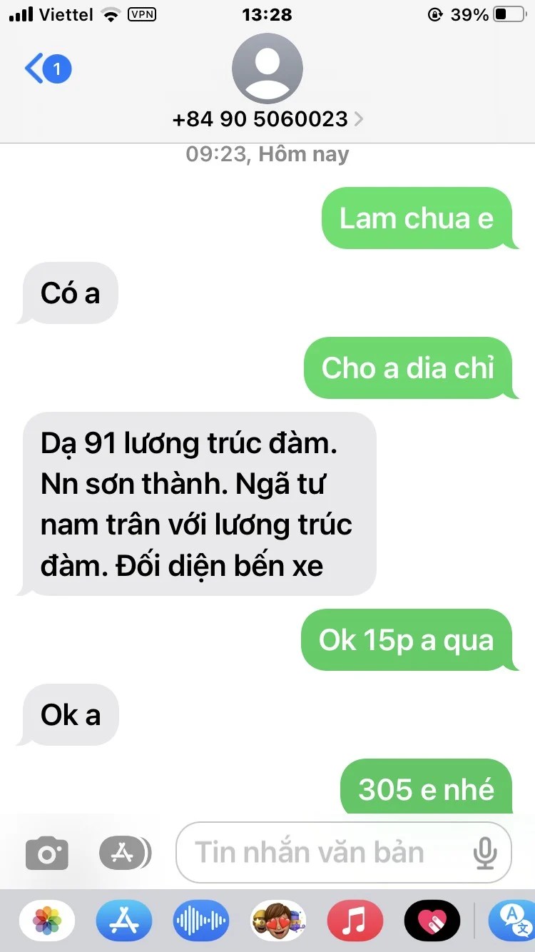Open the Memoji stickers app
Image resolution: width=535 pixels, height=952 pixels.
click(278, 921)
